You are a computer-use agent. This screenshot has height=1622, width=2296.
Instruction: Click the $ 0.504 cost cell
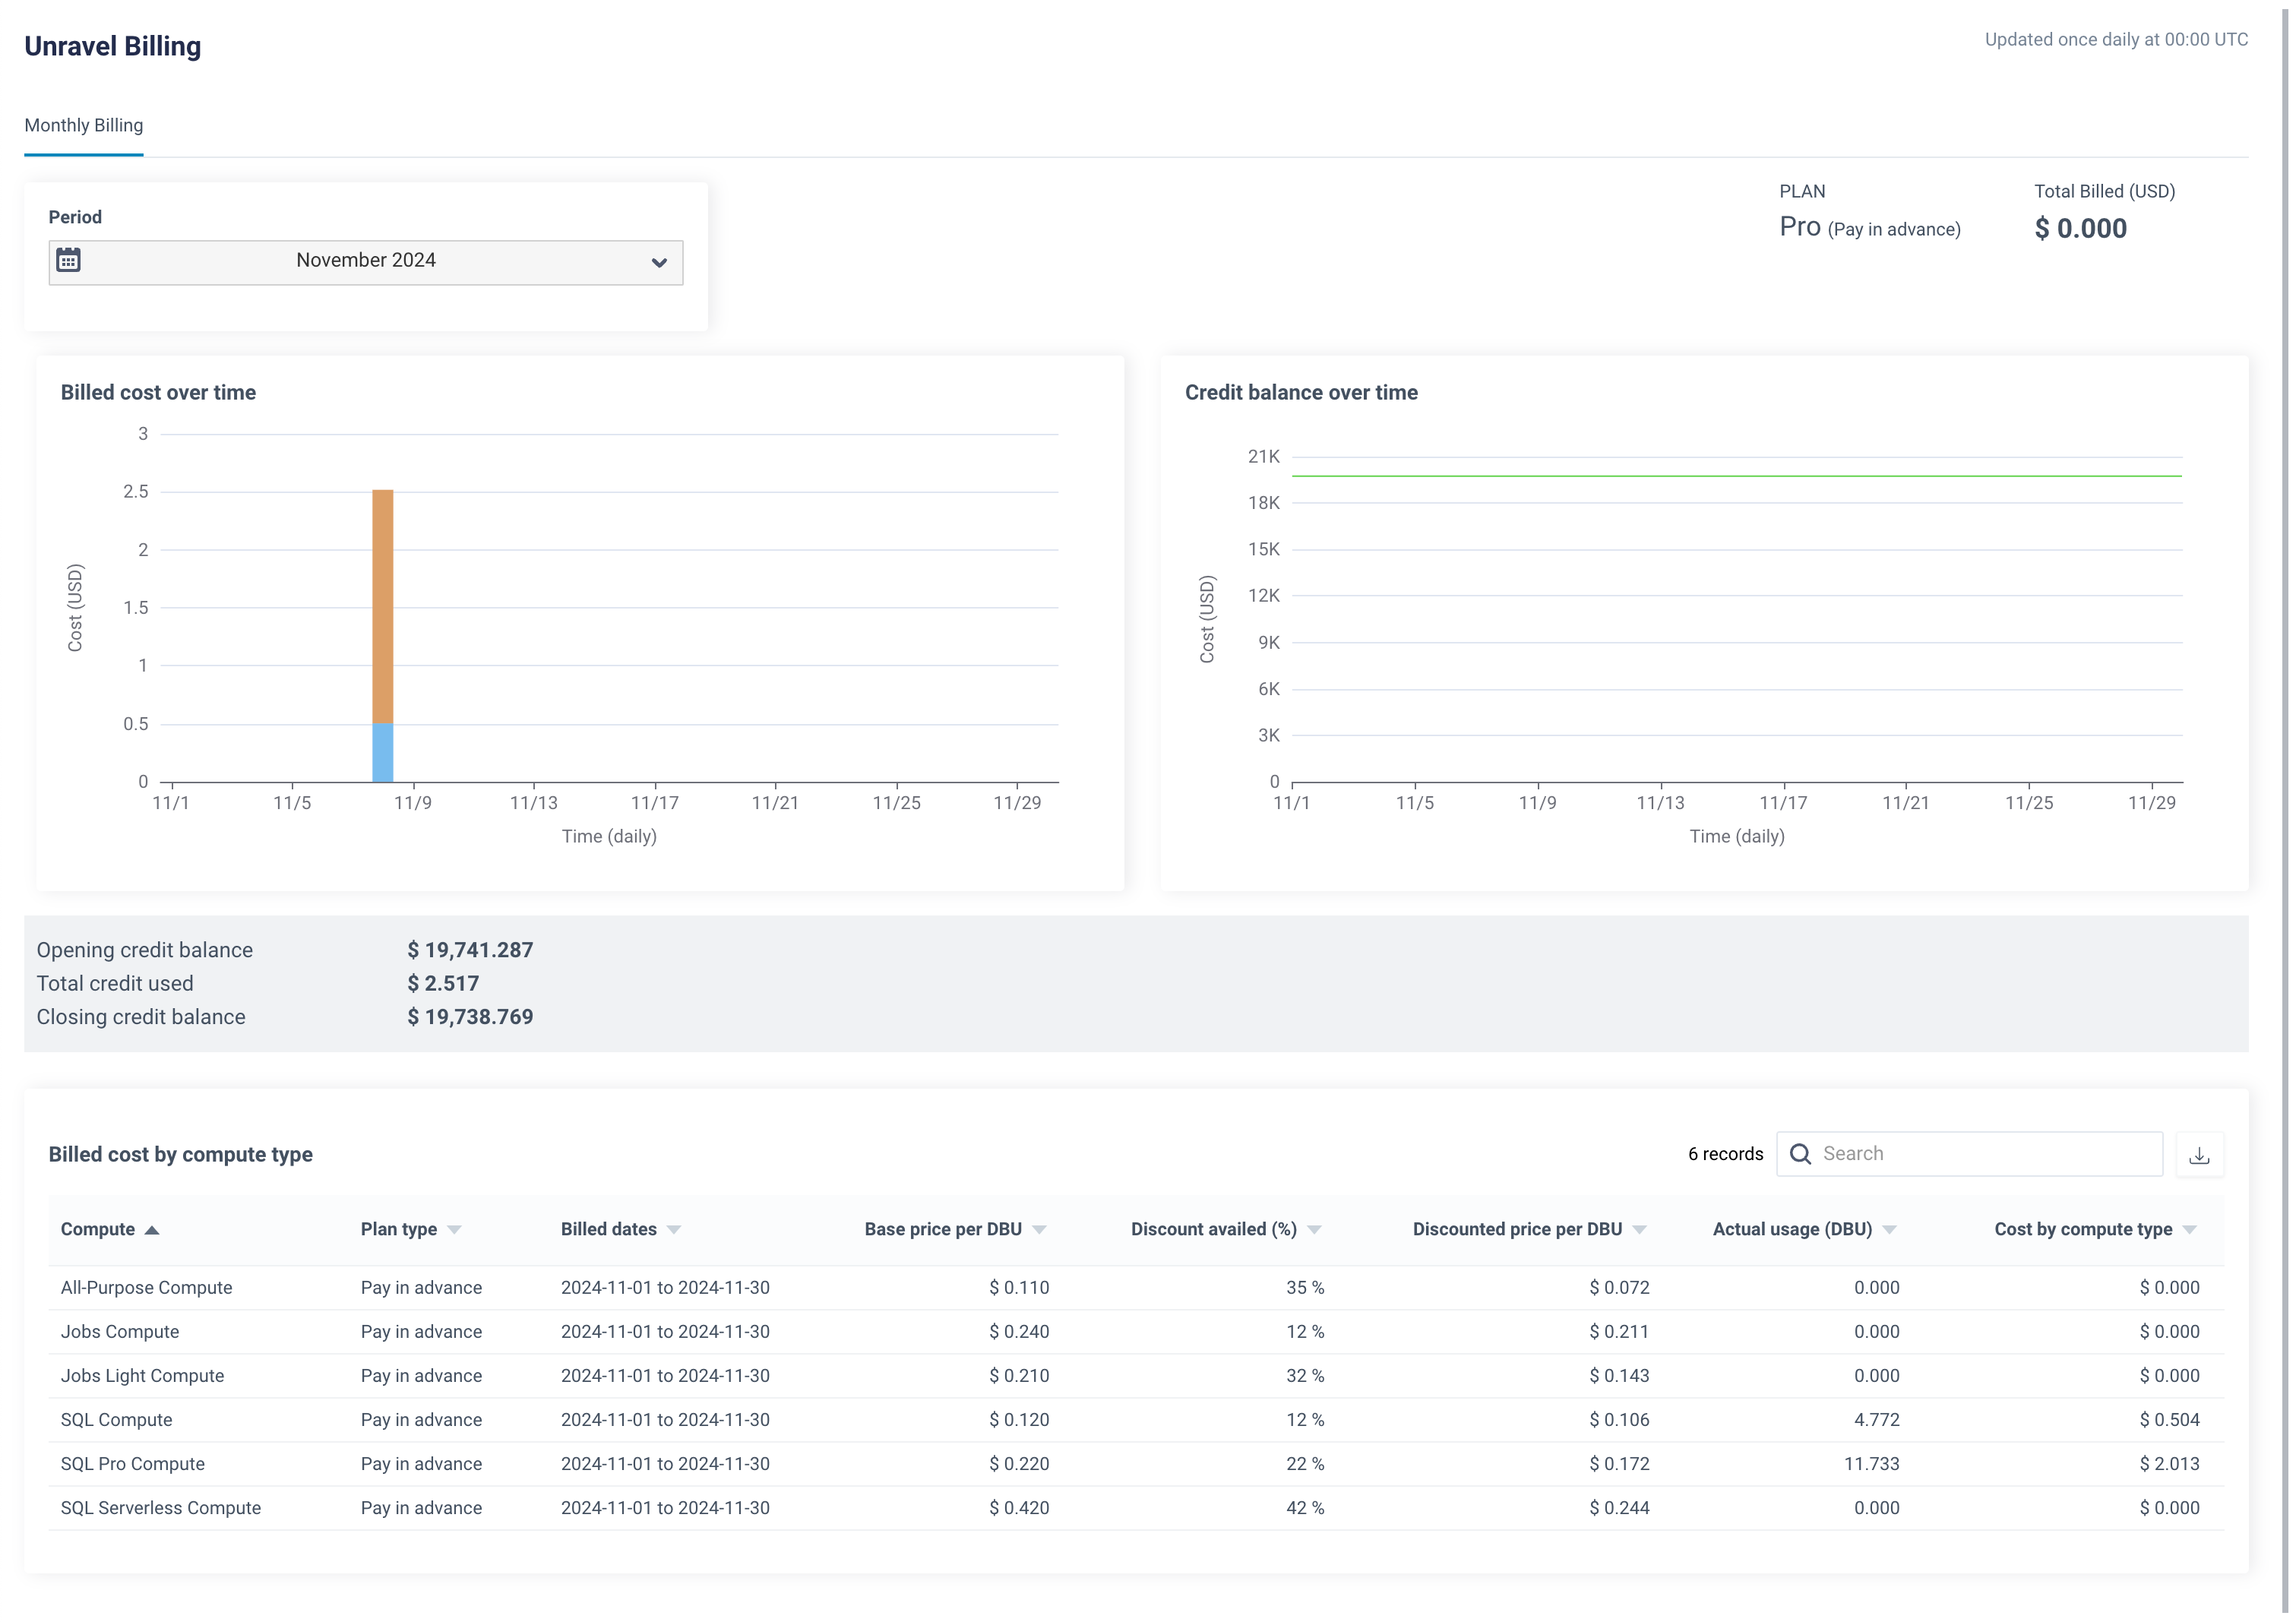[2169, 1420]
